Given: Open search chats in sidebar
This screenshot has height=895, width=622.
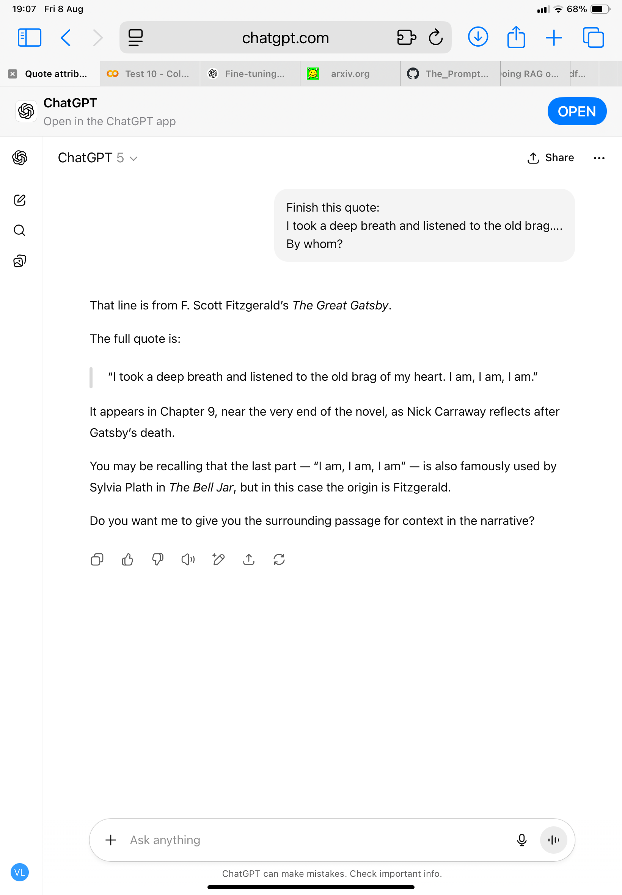Looking at the screenshot, I should click(19, 231).
